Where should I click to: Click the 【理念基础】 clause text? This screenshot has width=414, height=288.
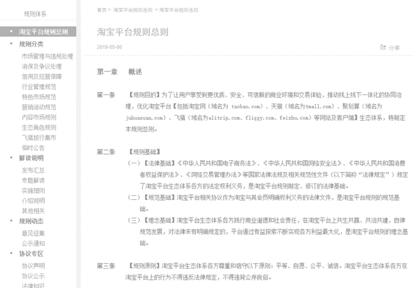(x=160, y=220)
